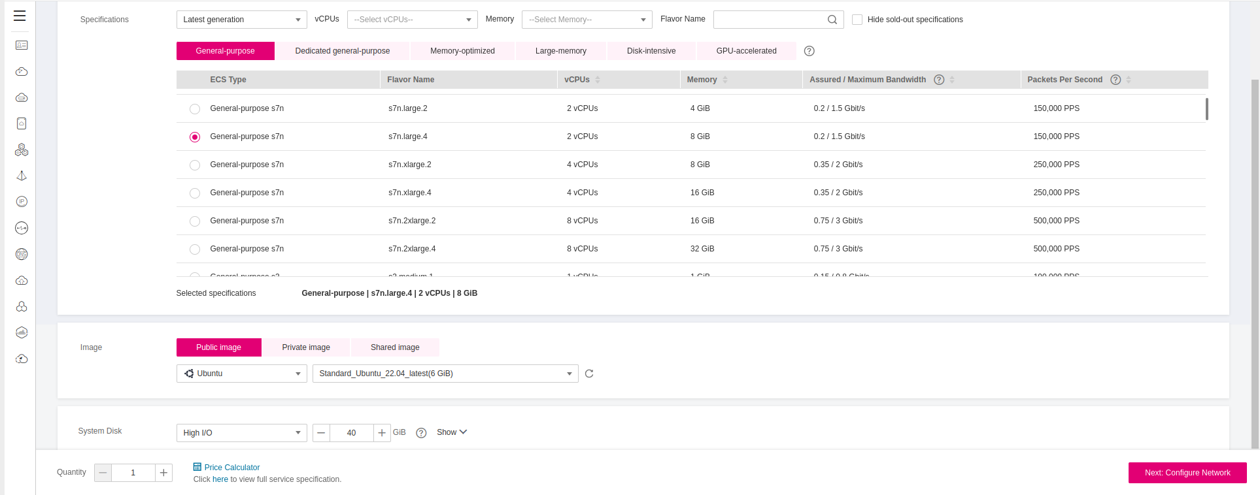1260x495 pixels.
Task: Click help icon beside system disk GiB
Action: (x=421, y=433)
